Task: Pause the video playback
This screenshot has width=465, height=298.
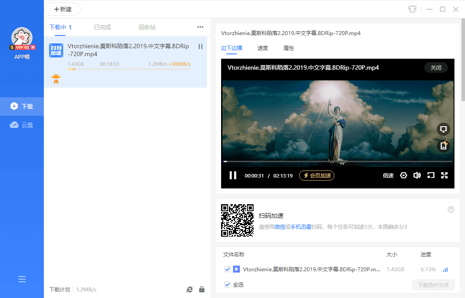Action: [x=233, y=175]
